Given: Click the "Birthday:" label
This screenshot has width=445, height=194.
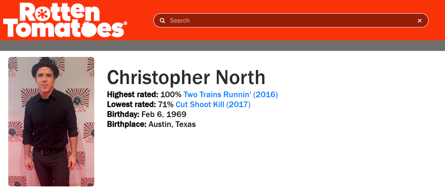Looking at the screenshot, I should (x=123, y=114).
